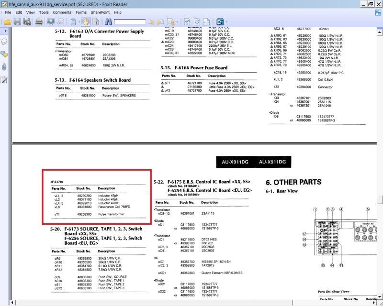This screenshot has height=306, width=383.
Task: Click the monitor screen icon in toolbar
Action: (51, 22)
